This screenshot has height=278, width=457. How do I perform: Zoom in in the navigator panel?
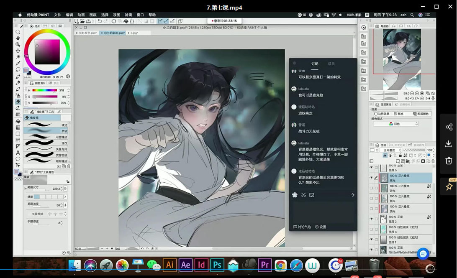417,94
